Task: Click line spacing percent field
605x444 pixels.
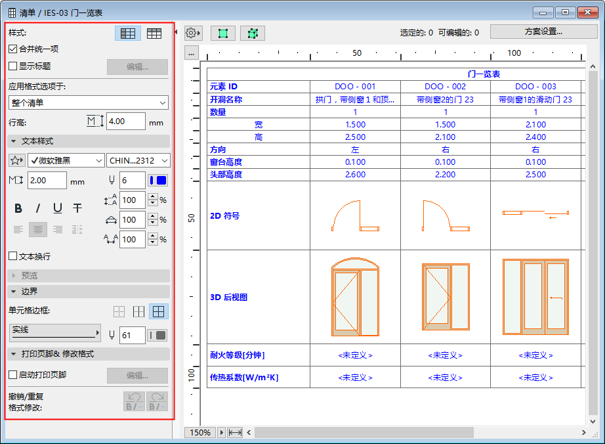Action: [132, 200]
